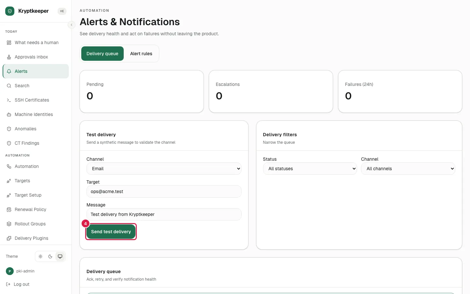The height and width of the screenshot is (294, 470).
Task: Click the Kryptkeeper shield logo
Action: [x=10, y=11]
